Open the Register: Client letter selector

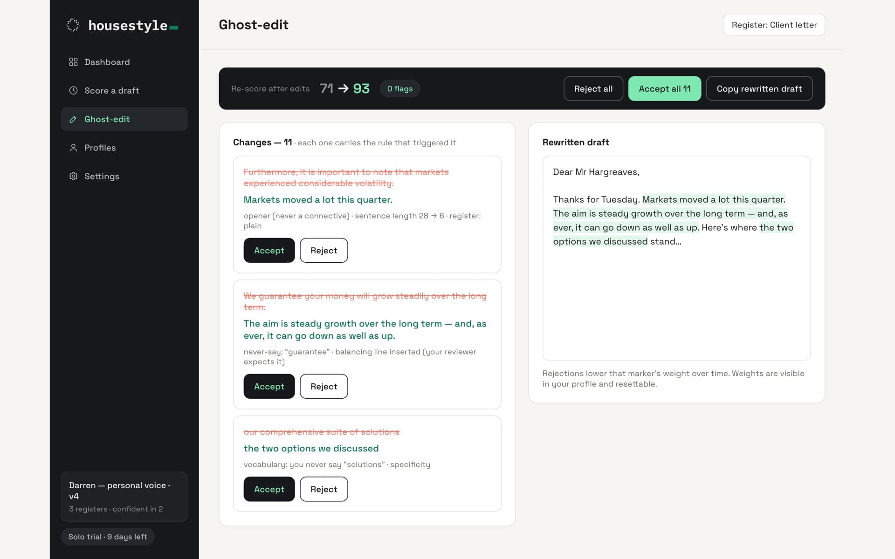774,25
